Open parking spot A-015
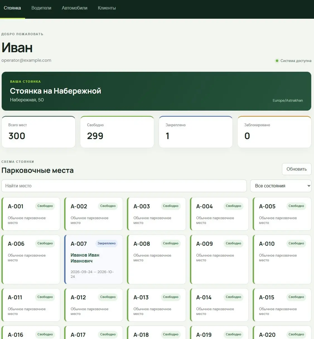The height and width of the screenshot is (339, 314). 282,305
